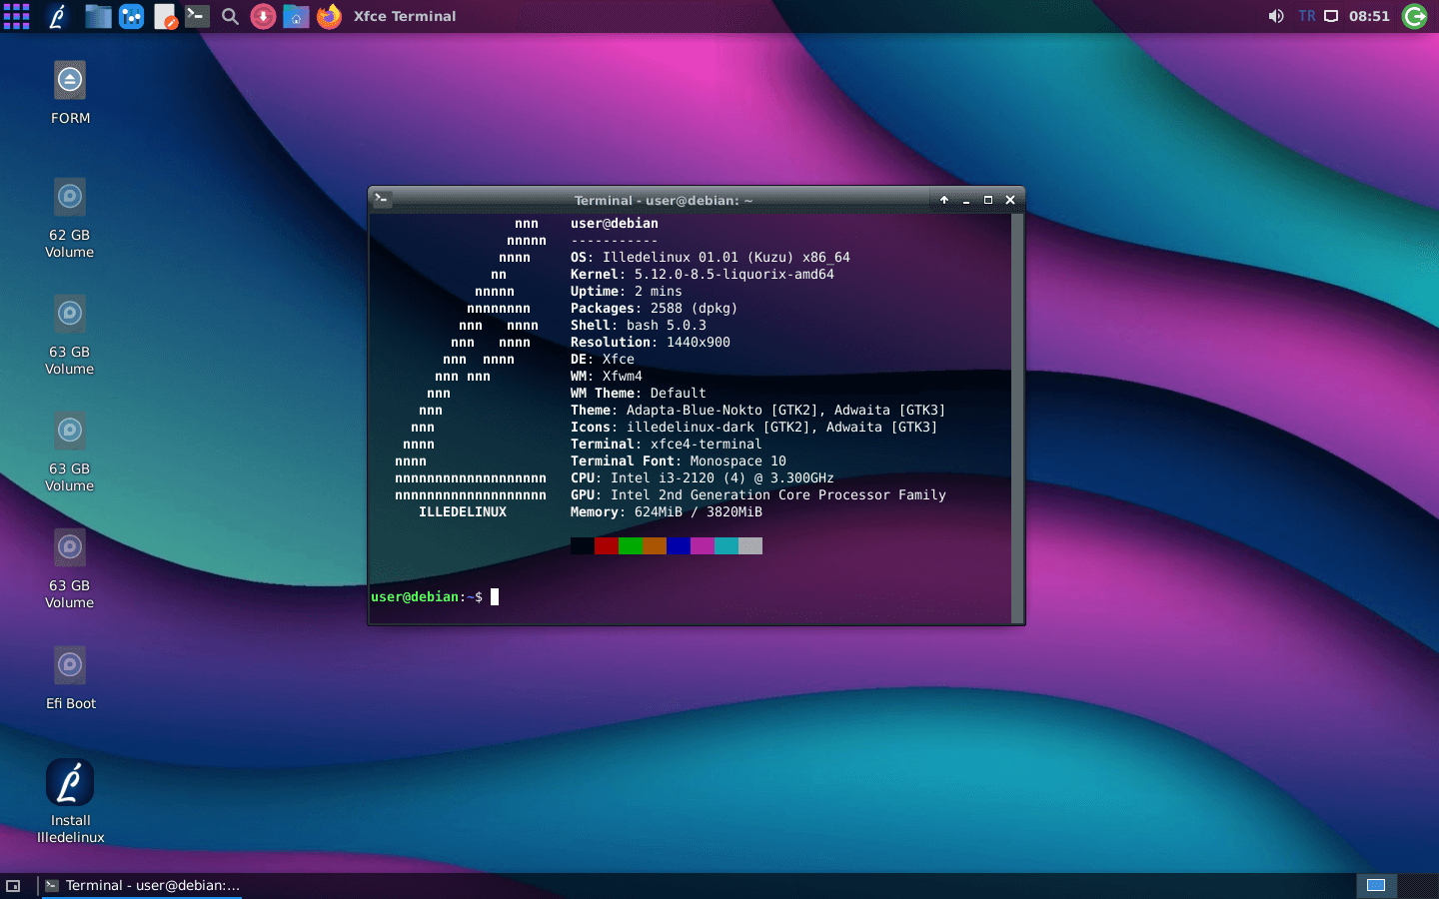Open the text editor launcher

[165, 16]
